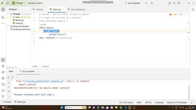Open the Terminal tool window icon

tap(3, 84)
